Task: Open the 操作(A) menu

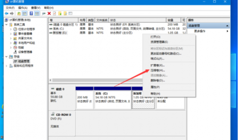Action: click(23, 8)
